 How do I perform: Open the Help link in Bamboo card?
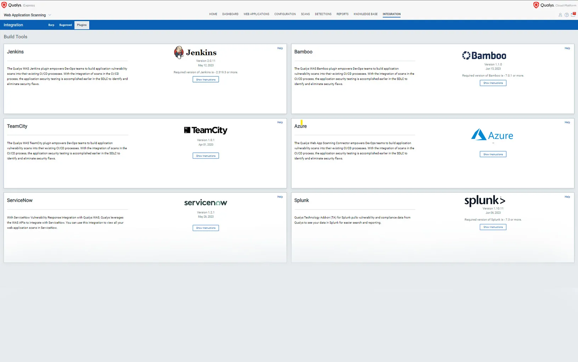(x=567, y=48)
